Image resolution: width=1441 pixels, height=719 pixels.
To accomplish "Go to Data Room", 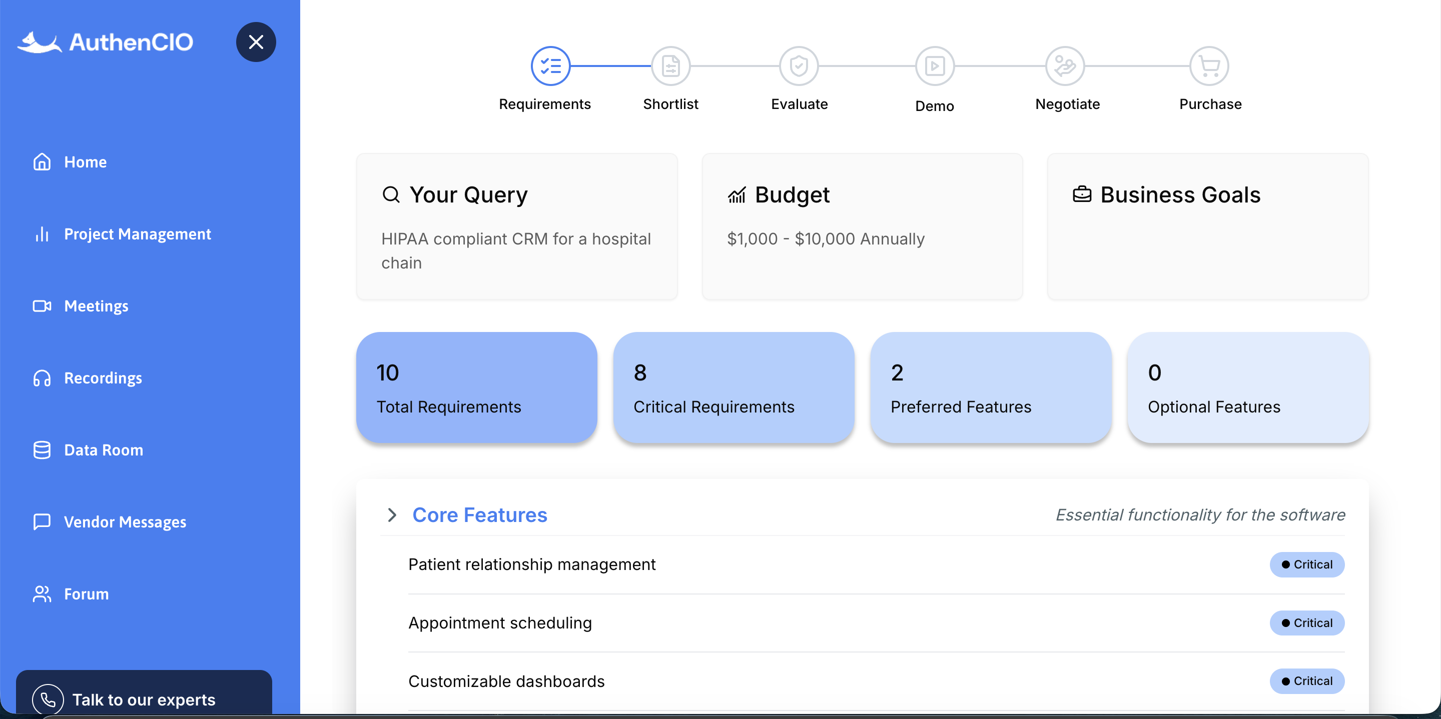I will coord(103,450).
